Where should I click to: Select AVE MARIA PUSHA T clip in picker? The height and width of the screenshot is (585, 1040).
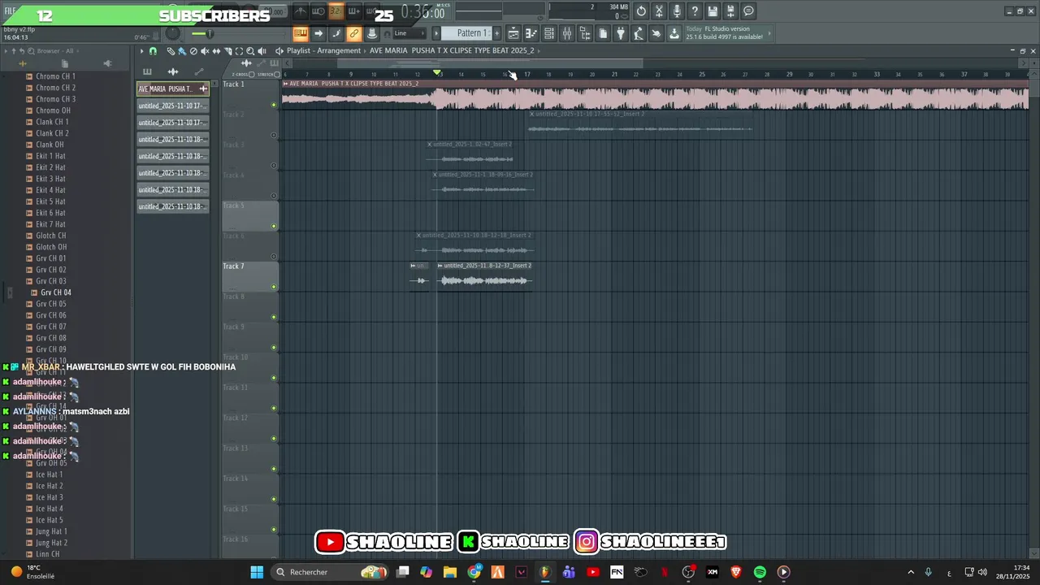[173, 89]
